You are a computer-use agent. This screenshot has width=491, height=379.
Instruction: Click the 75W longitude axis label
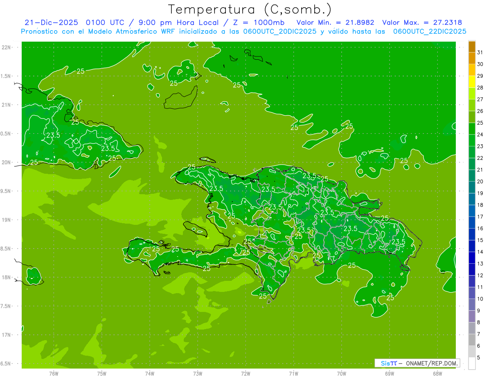102,374
